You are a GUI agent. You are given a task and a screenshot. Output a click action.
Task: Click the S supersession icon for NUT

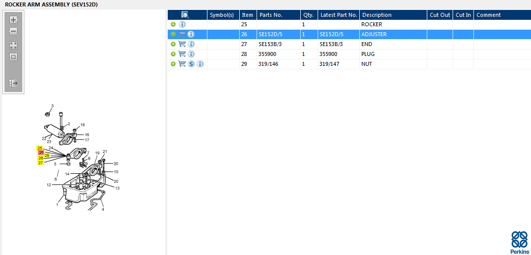[x=191, y=64]
